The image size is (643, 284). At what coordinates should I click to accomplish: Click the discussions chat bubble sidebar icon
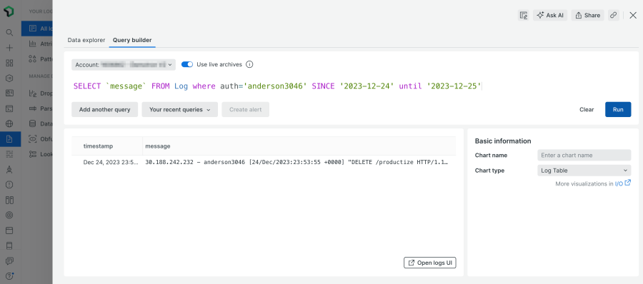point(9,260)
